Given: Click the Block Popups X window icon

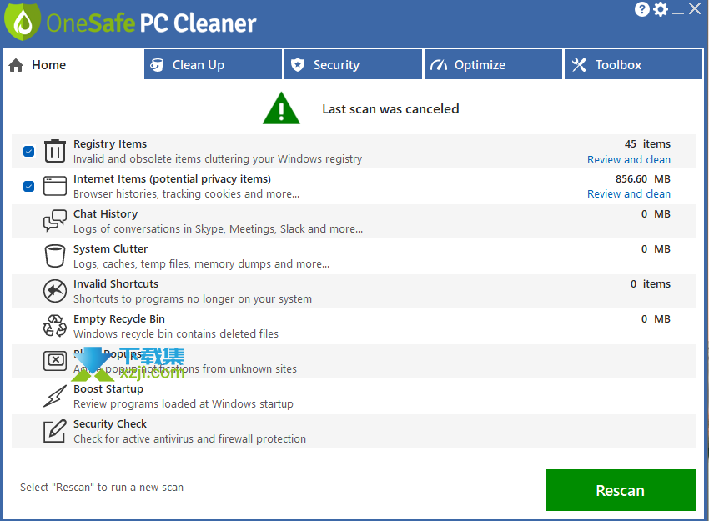Looking at the screenshot, I should (x=55, y=361).
